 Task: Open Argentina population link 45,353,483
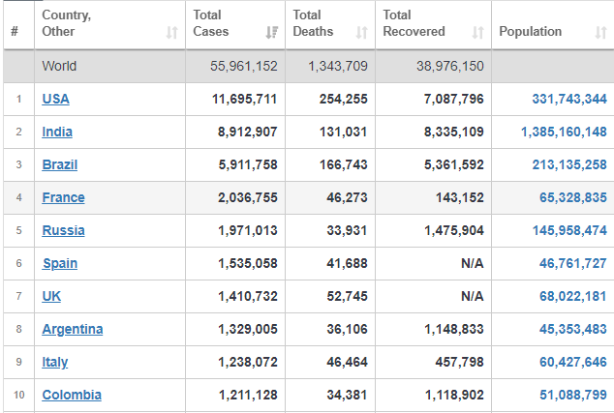click(573, 329)
